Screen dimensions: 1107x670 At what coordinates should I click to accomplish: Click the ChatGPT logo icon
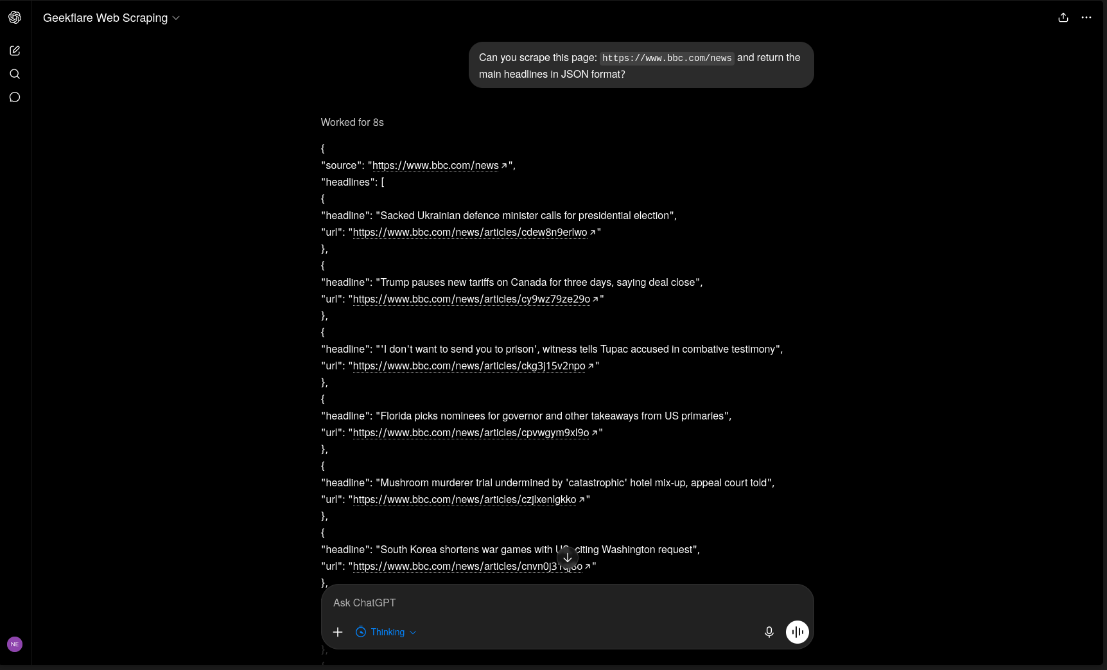click(x=15, y=17)
